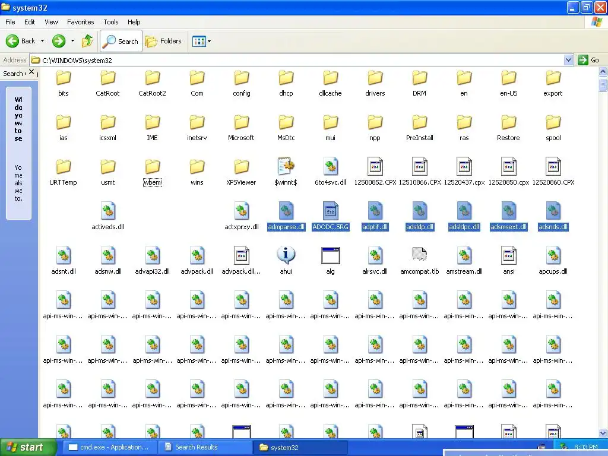Select the URTTemp folder
This screenshot has height=456, width=608.
click(x=63, y=173)
